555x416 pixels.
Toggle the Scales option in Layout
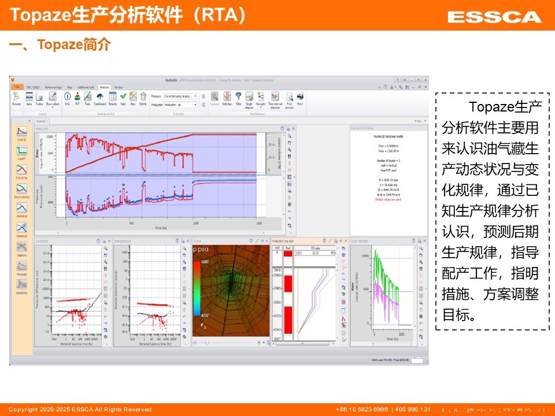39,98
